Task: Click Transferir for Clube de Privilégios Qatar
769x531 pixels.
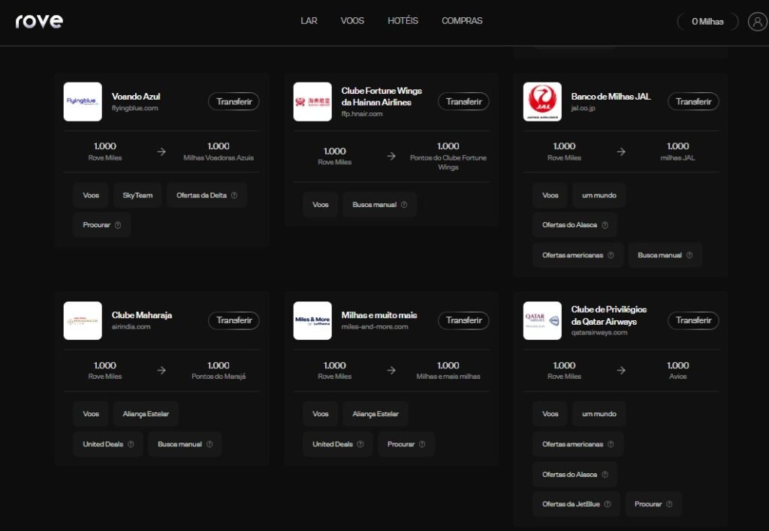Action: click(693, 320)
